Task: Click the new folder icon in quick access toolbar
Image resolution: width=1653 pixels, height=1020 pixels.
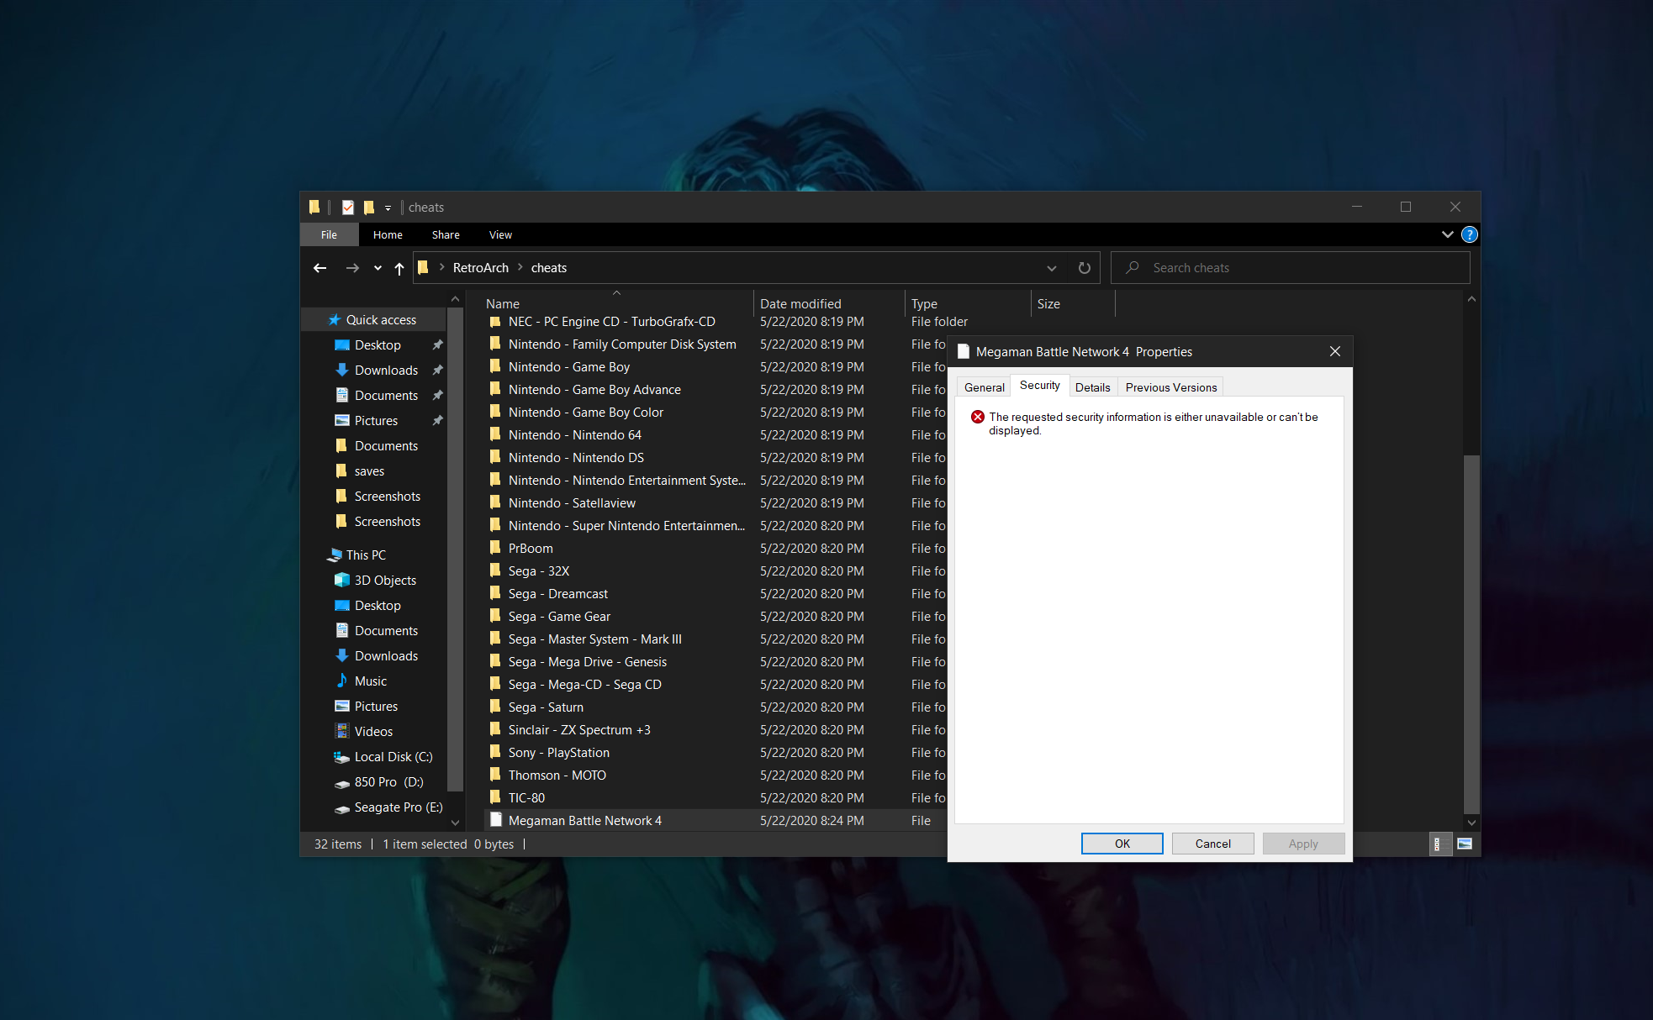Action: coord(368,207)
